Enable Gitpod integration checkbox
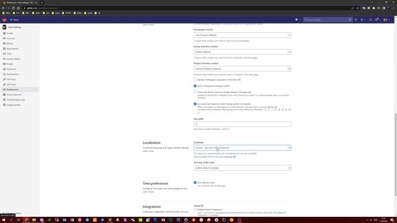This screenshot has height=223, width=397. [x=195, y=209]
